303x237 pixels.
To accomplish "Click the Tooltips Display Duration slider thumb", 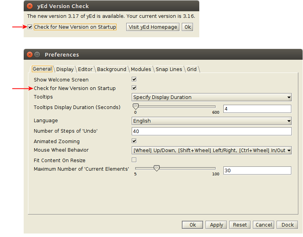I will [x=136, y=106].
